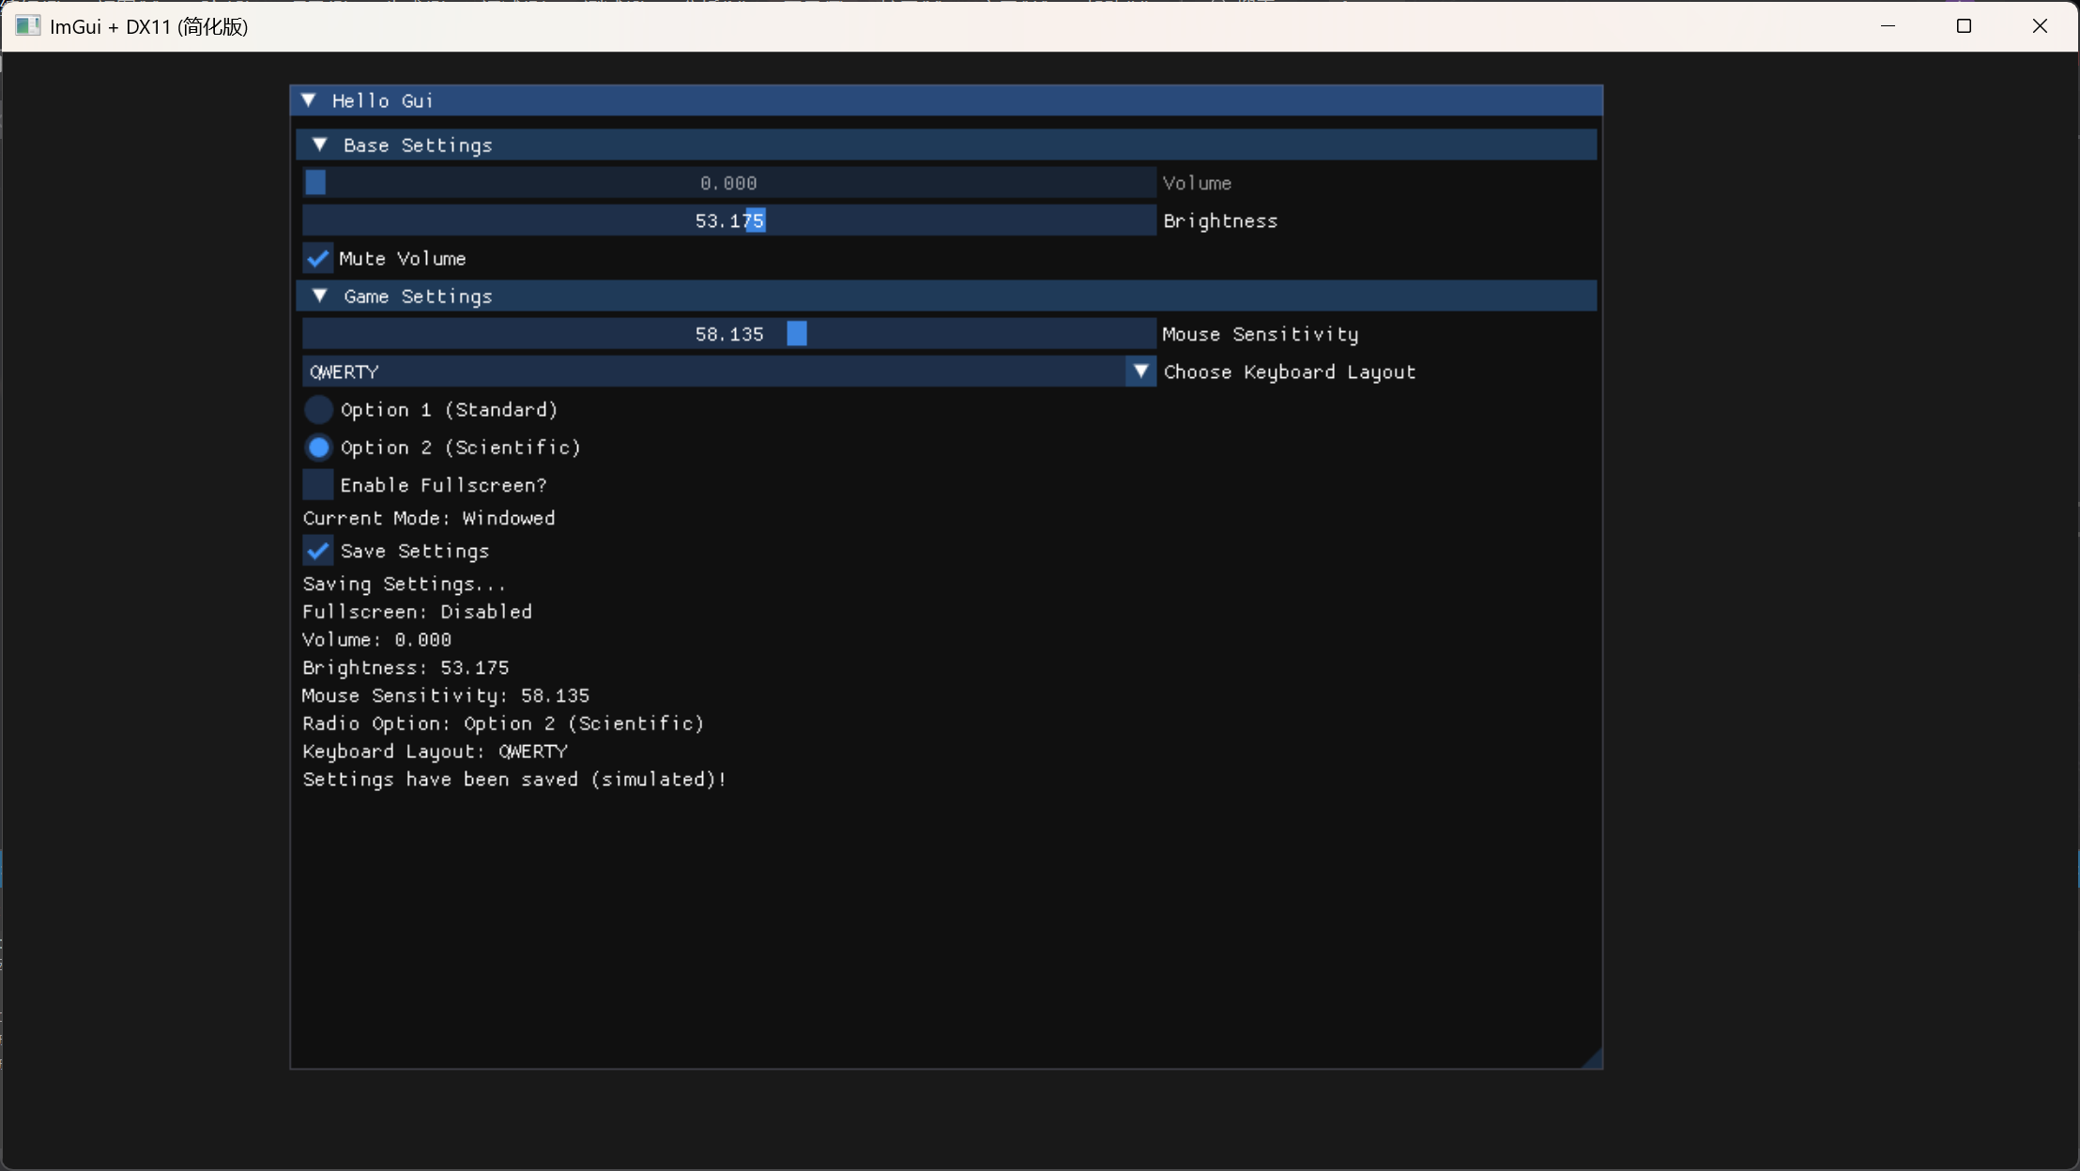Enable the Fullscreen checkbox

tap(317, 484)
